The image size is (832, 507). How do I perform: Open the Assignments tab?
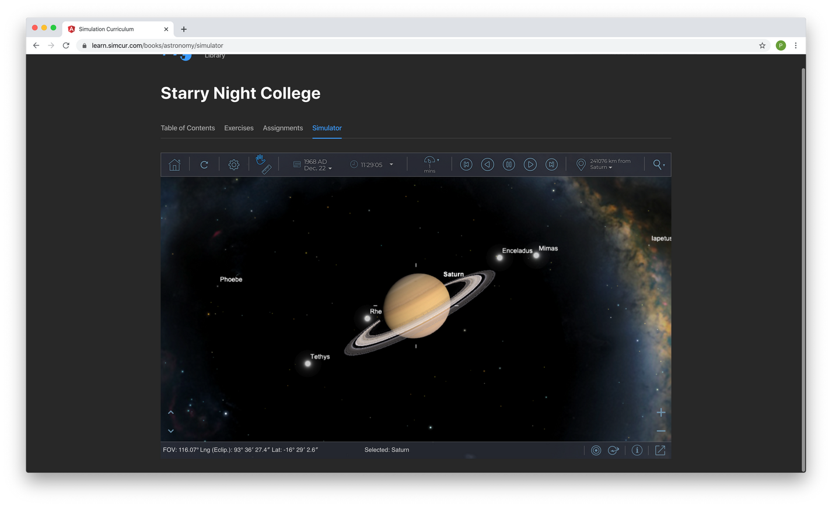tap(283, 128)
